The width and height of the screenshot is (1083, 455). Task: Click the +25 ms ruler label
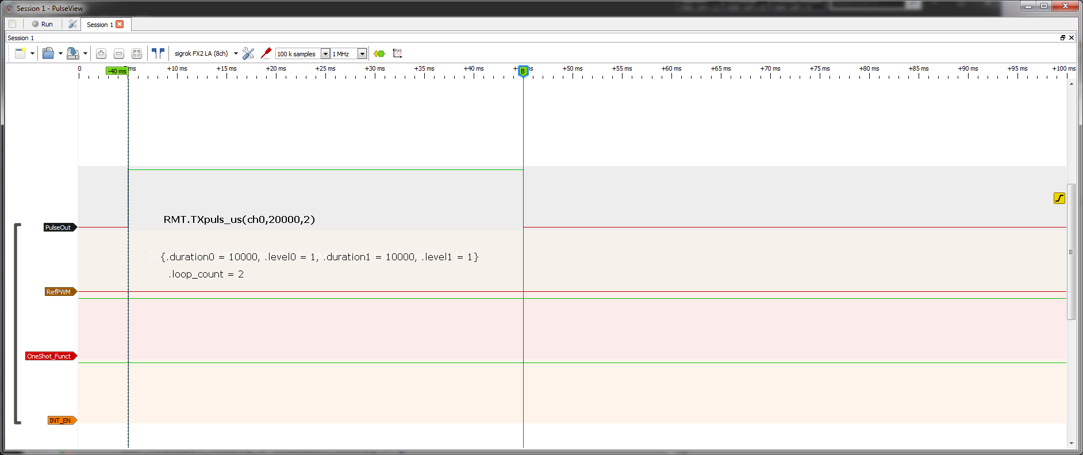tap(325, 68)
